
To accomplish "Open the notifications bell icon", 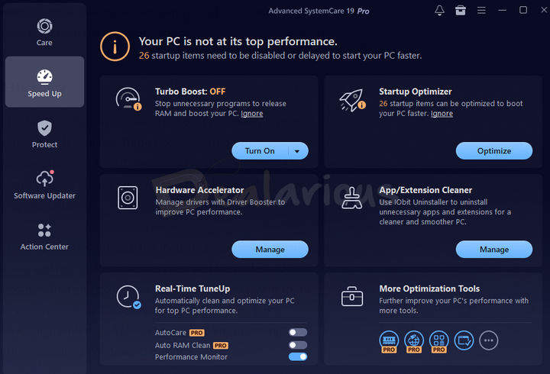I will coord(439,11).
